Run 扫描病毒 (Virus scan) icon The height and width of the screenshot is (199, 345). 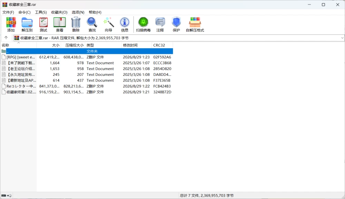click(143, 22)
